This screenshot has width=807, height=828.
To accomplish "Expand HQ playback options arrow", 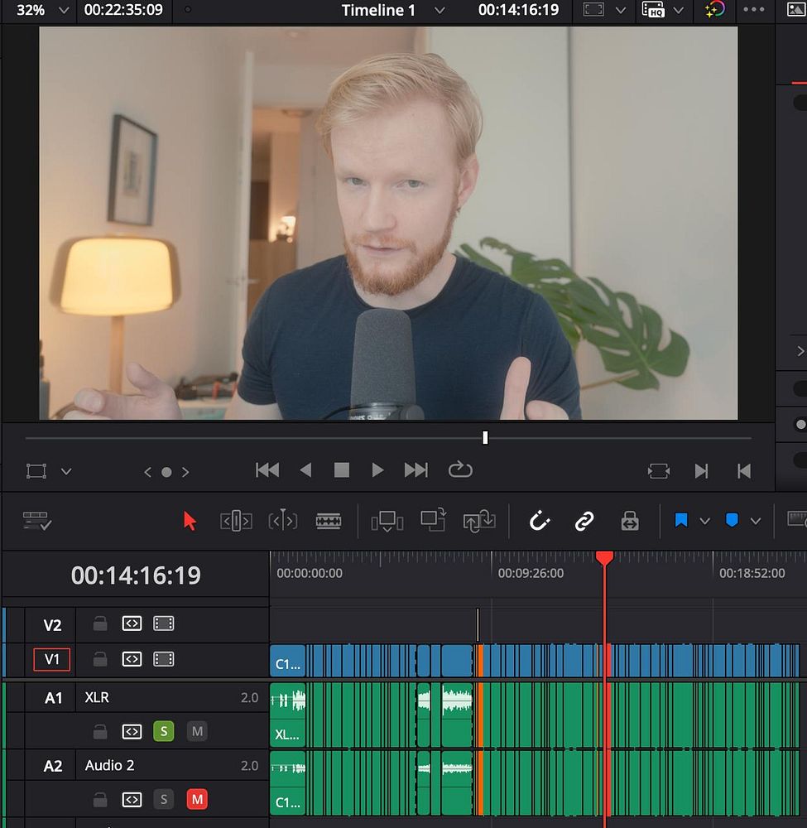I will click(679, 10).
